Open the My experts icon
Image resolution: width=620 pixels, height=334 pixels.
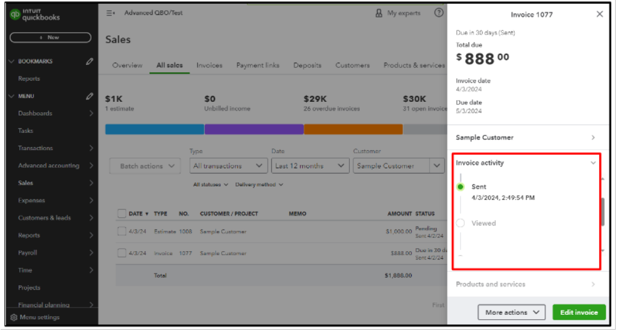(379, 13)
